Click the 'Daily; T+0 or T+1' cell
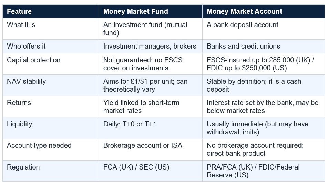327x184 pixels. [x=151, y=128]
